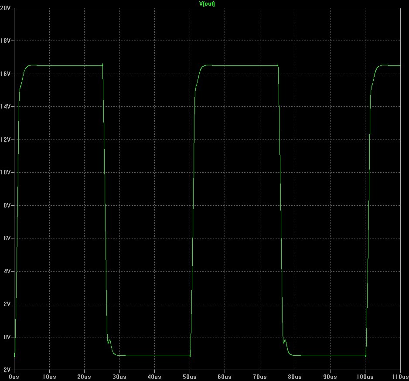Click the 100us time axis label

[365, 377]
